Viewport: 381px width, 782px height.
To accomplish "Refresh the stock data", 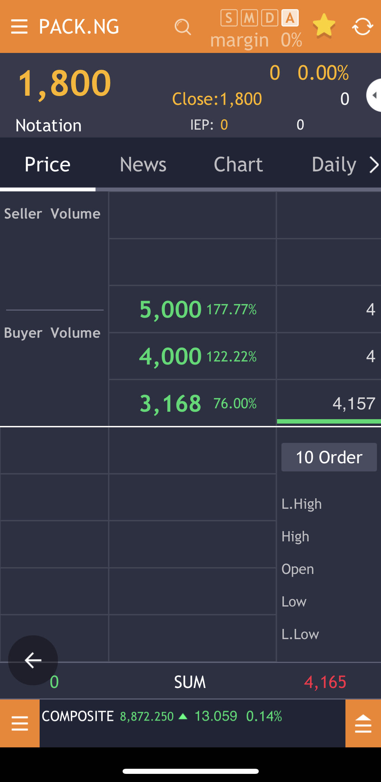I will coord(362,26).
